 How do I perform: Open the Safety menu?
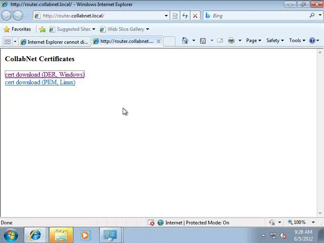pyautogui.click(x=275, y=40)
